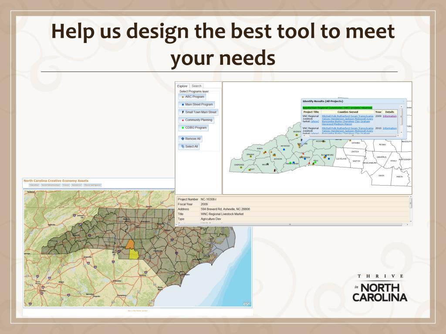Viewport: 446px width, 334px height.
Task: Select the Cabarrus county on the map
Action: click(x=381, y=157)
